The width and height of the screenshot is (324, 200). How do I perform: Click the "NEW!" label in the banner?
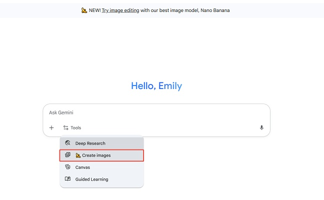pos(94,10)
